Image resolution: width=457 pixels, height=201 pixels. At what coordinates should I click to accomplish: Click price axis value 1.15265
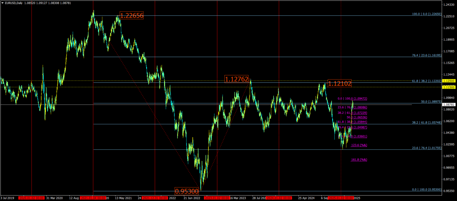point(449,63)
